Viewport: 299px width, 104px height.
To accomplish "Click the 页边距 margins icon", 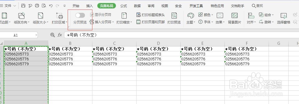I will 4,16.
